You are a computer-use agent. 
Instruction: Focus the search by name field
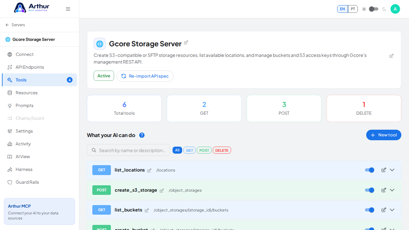click(128, 150)
